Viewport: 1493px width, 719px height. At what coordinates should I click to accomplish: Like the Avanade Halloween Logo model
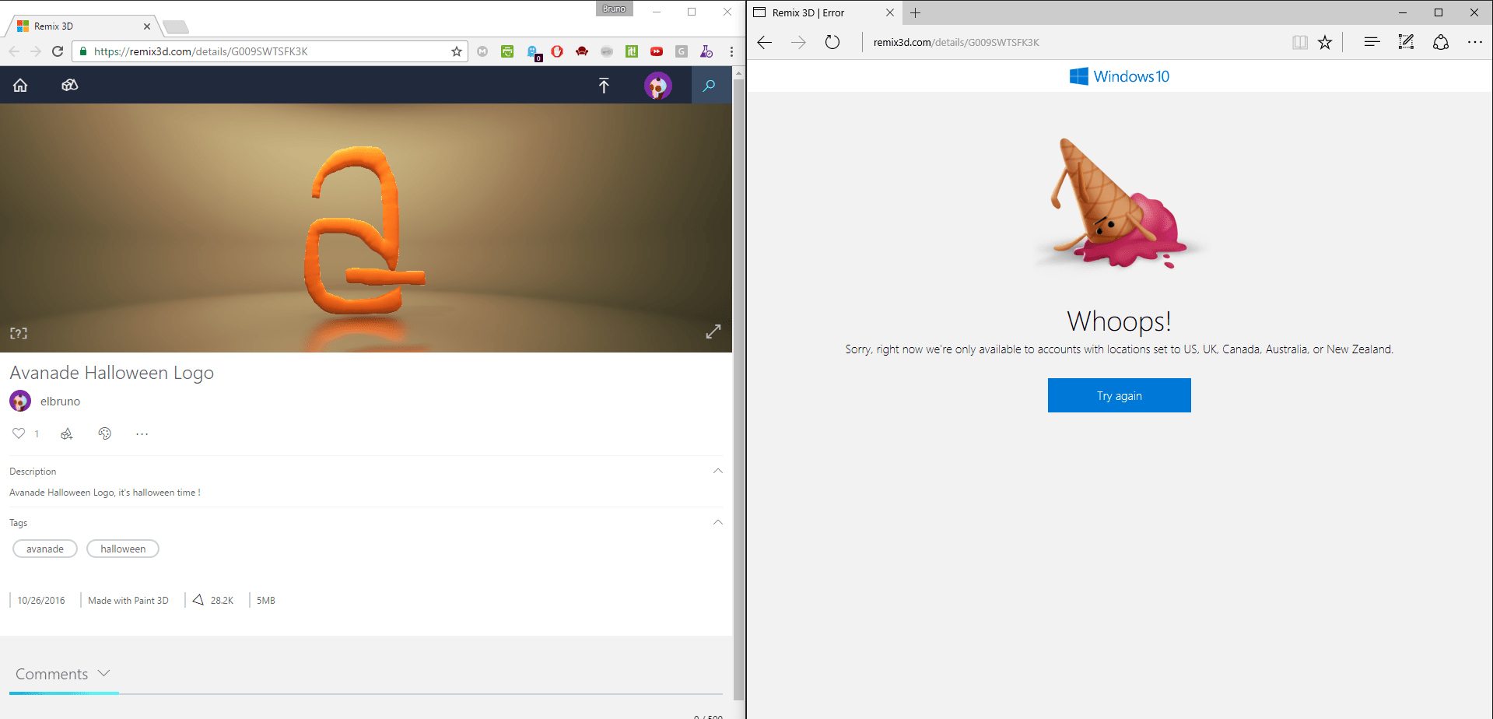(19, 433)
